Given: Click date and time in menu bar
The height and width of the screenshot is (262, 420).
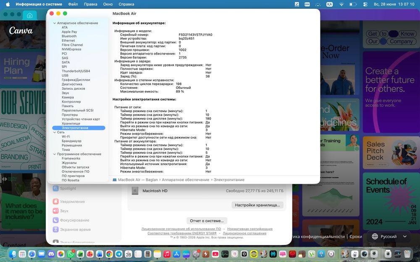Looking at the screenshot, I should coord(394,4).
